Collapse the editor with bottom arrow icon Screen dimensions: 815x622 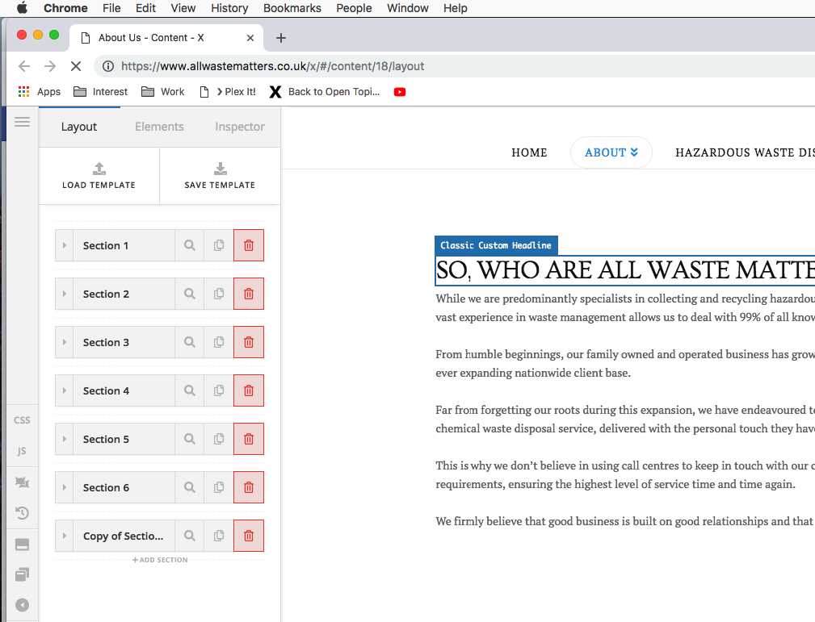(22, 605)
